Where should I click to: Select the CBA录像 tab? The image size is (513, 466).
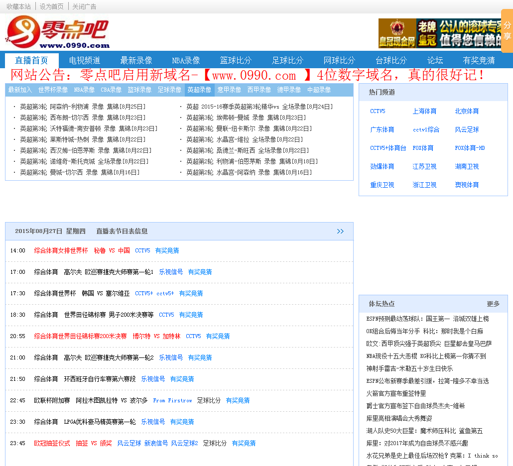tap(111, 90)
